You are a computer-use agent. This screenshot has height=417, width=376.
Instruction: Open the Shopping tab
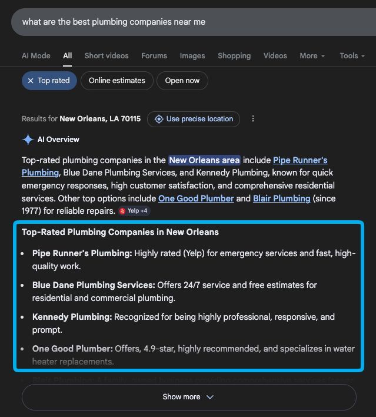[x=234, y=55]
